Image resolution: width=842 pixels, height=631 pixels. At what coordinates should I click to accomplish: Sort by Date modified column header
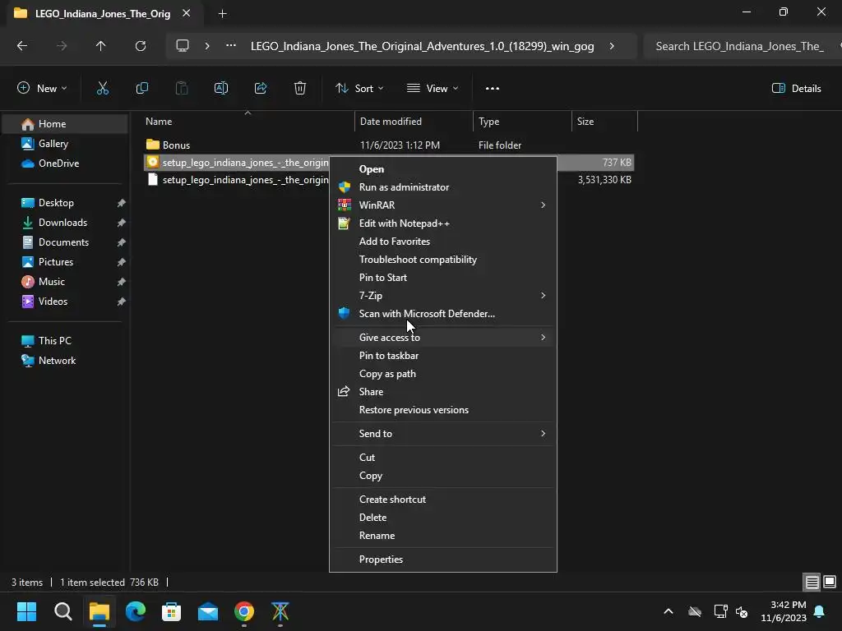click(414, 122)
